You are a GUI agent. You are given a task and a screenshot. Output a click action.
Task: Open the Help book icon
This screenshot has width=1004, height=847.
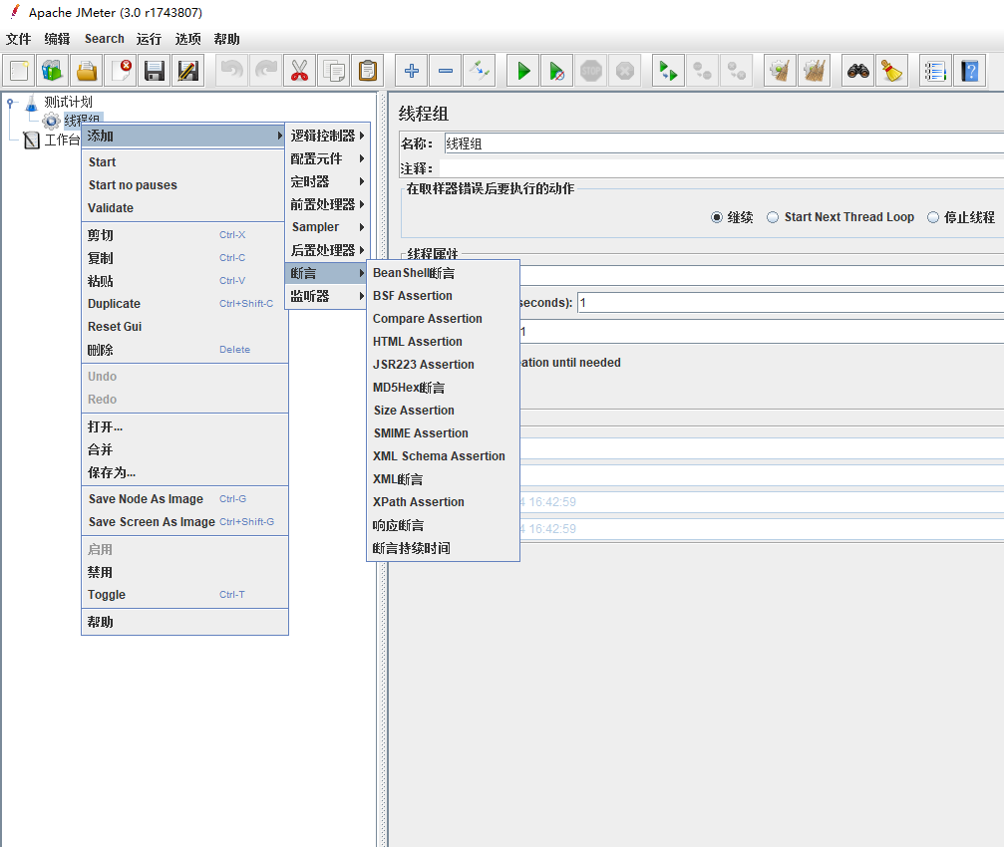(969, 71)
